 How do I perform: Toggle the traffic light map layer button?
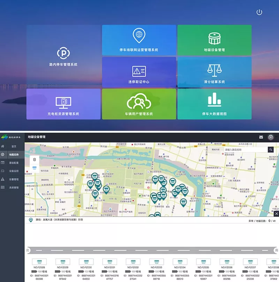pos(35,159)
